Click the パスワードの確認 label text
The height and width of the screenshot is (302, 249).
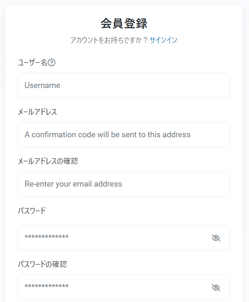click(42, 264)
